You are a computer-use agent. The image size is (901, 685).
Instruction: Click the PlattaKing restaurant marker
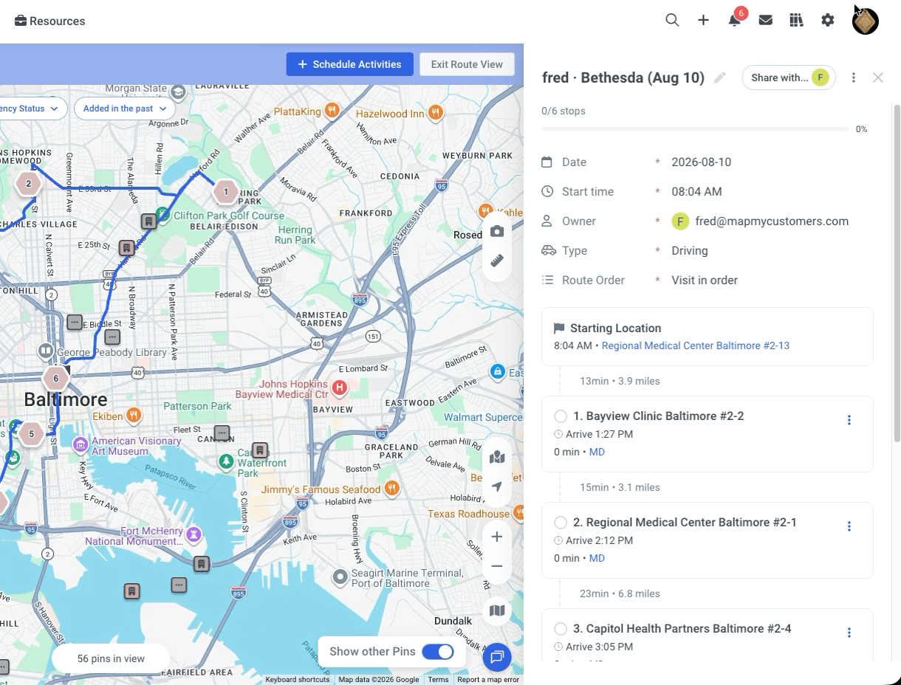332,111
